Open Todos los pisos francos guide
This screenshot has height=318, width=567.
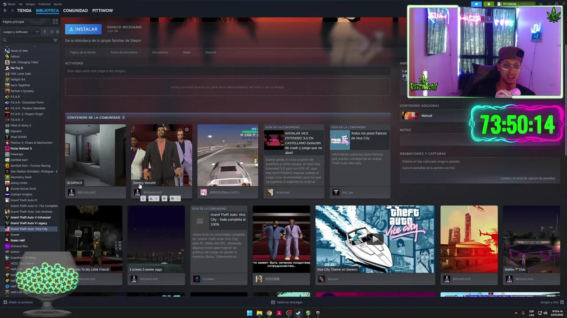point(360,155)
